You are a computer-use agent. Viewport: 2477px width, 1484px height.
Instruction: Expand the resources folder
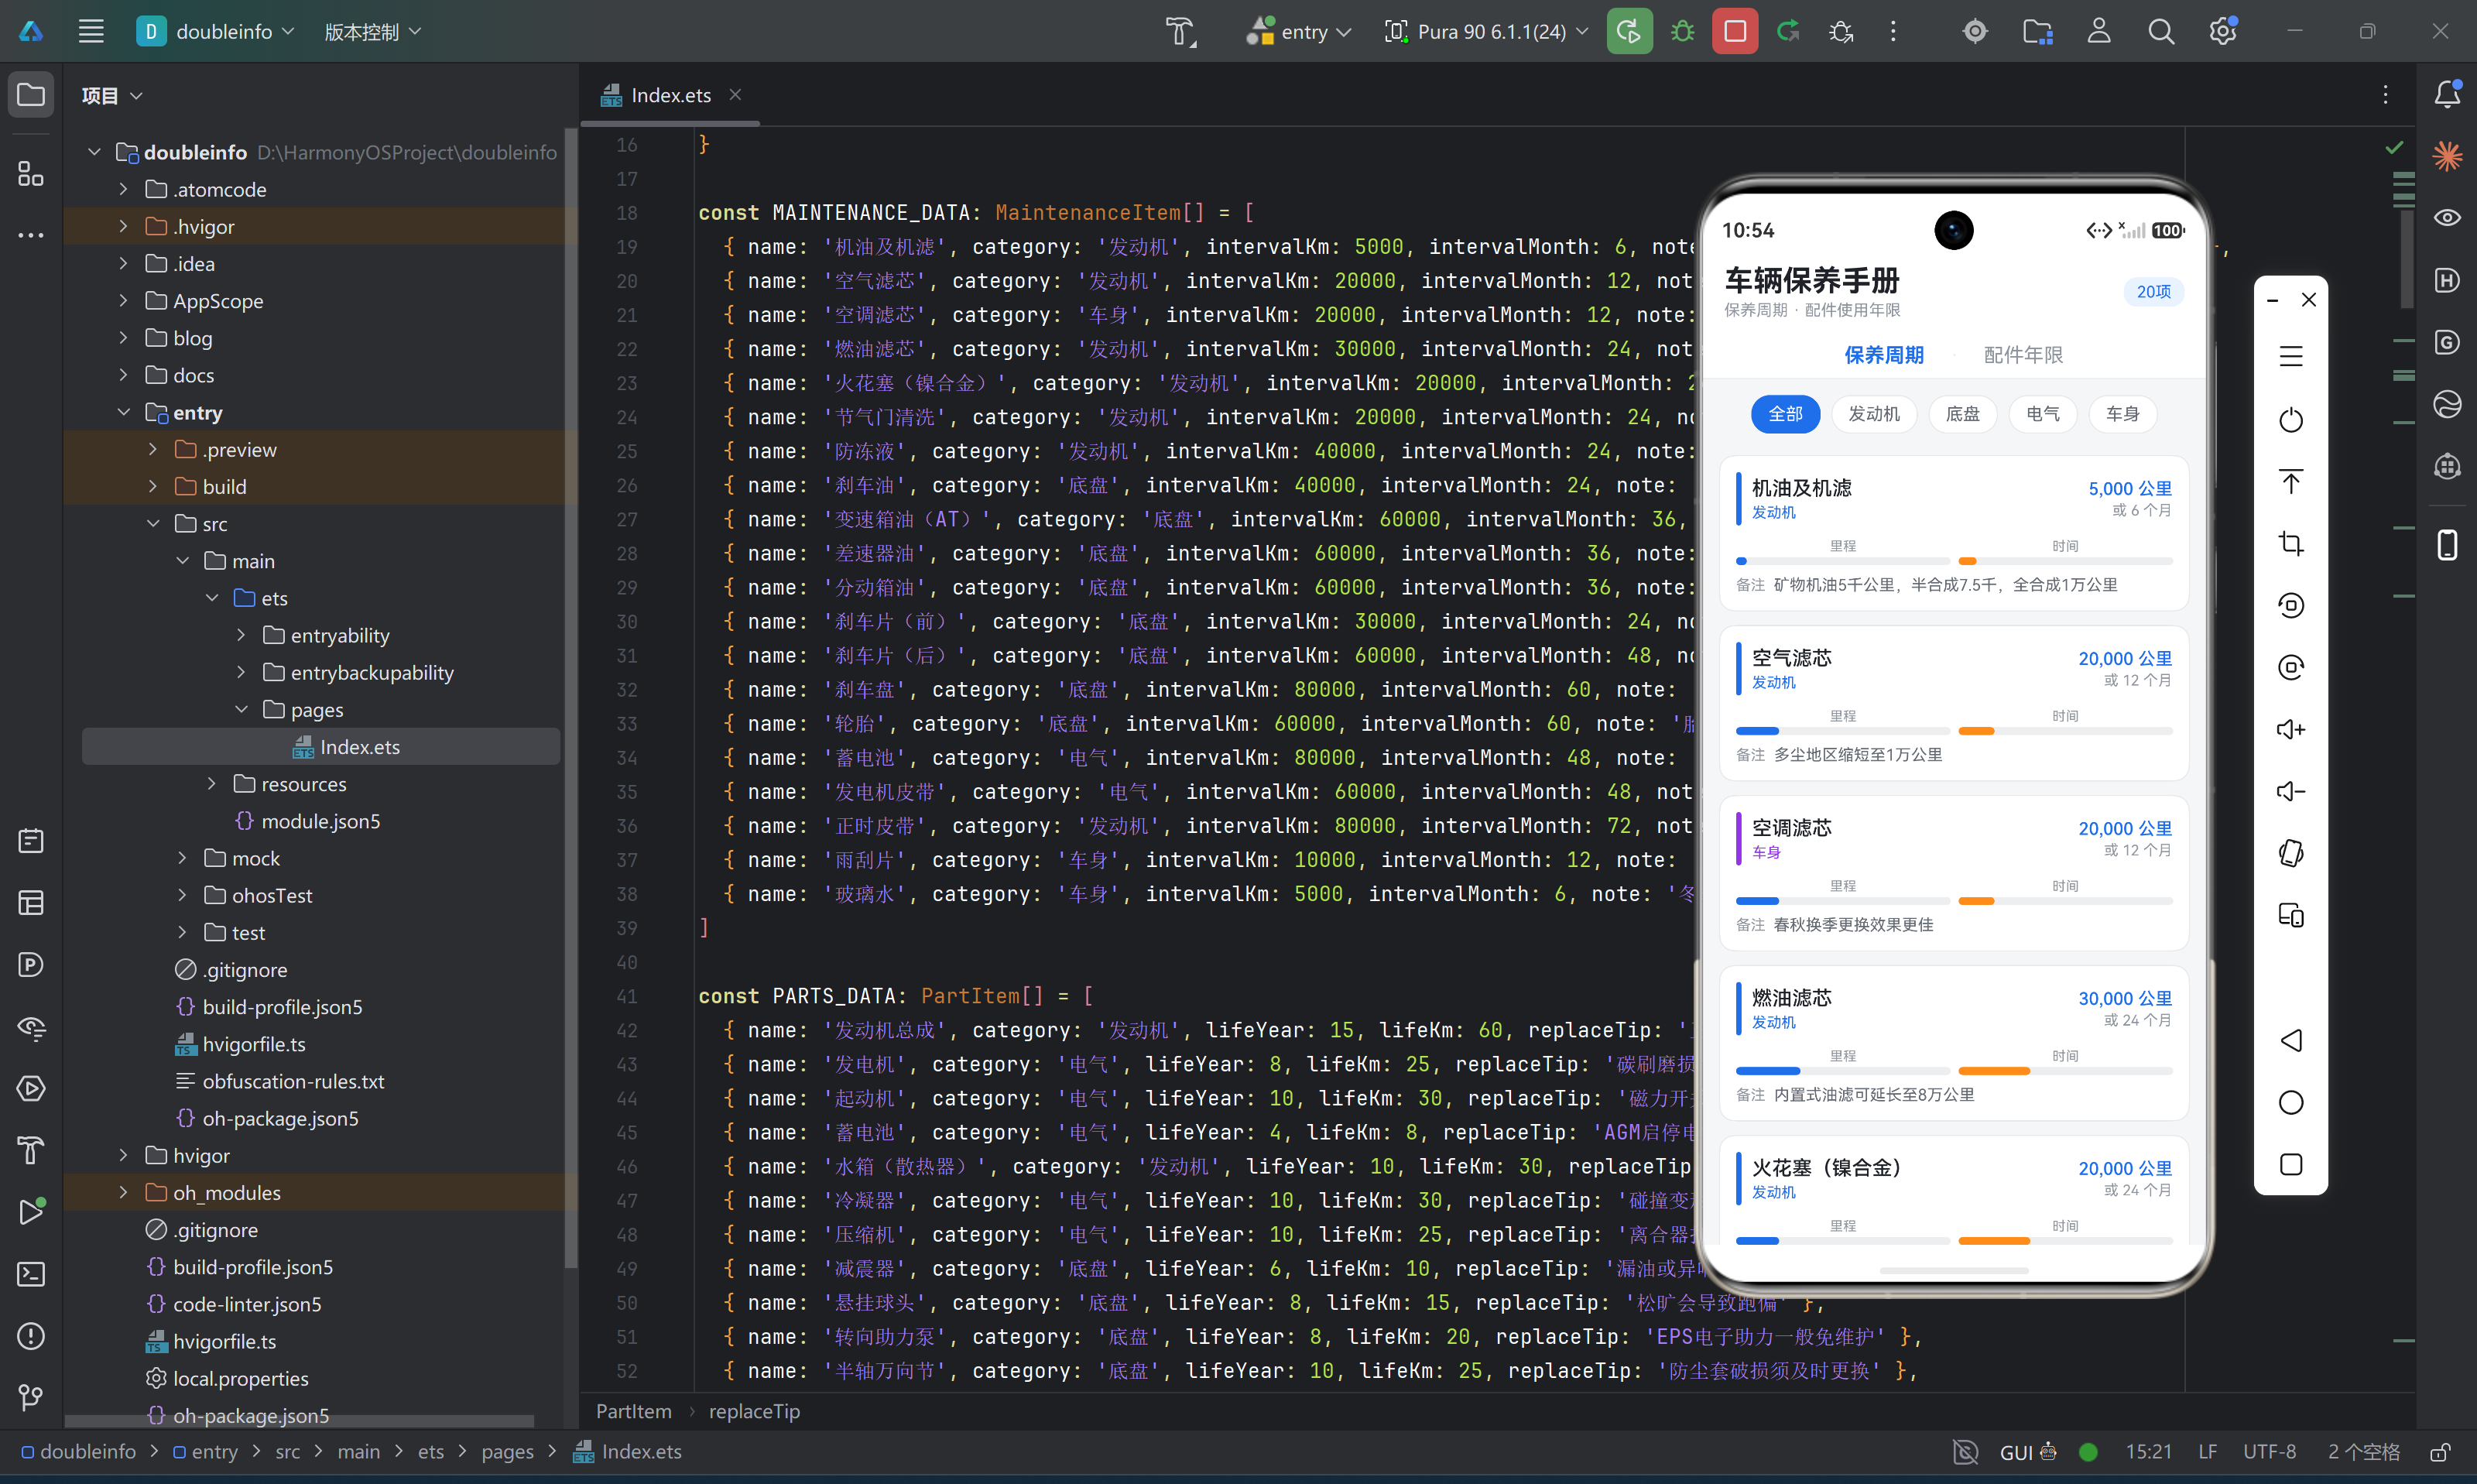pyautogui.click(x=211, y=784)
